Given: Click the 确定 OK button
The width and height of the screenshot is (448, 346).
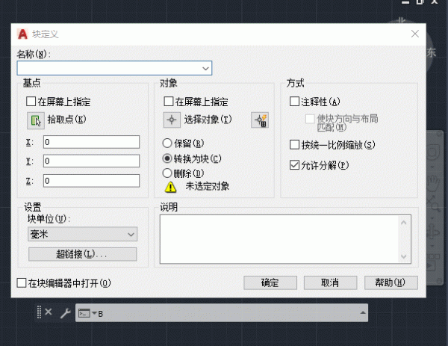Looking at the screenshot, I should coord(270,282).
